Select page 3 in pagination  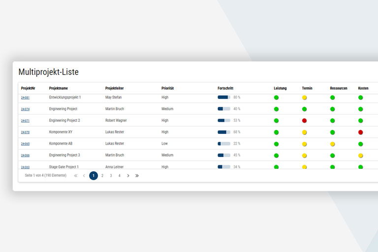(111, 176)
